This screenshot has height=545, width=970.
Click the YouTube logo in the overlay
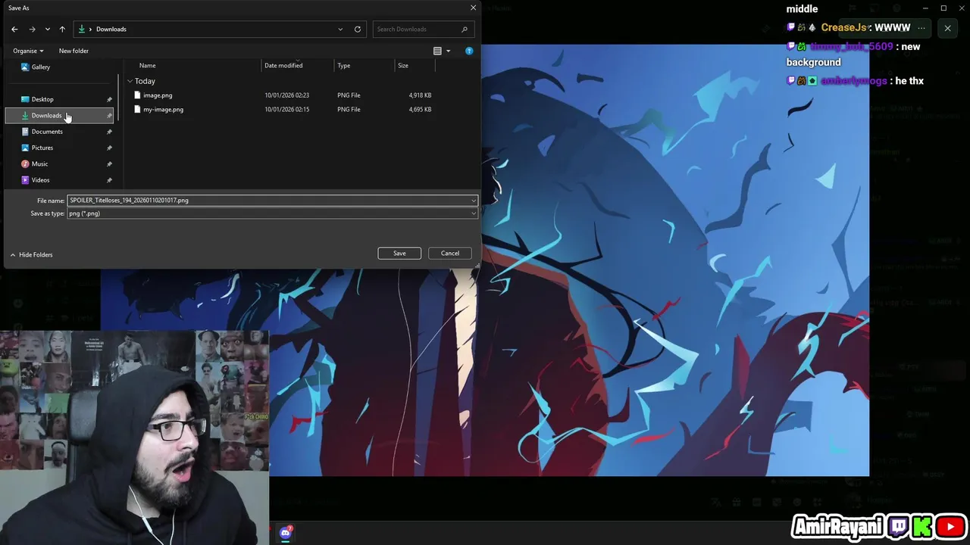pyautogui.click(x=950, y=527)
